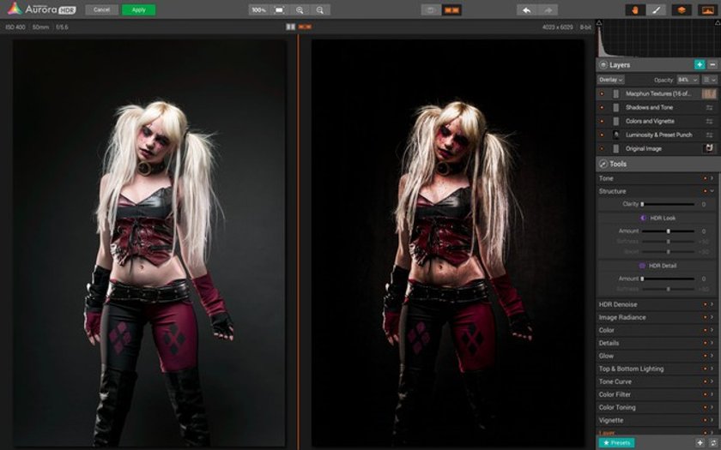Viewport: 721px width, 450px height.
Task: Remove the selected layer with minus button
Action: click(x=712, y=65)
